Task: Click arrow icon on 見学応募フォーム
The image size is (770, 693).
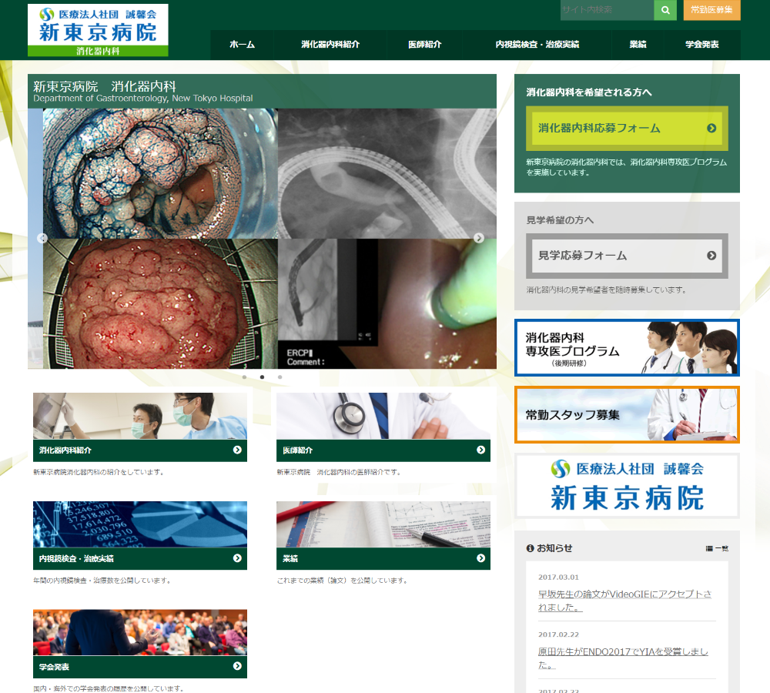Action: [x=711, y=256]
